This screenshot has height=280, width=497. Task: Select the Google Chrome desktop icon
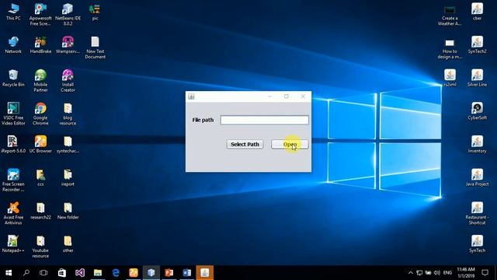point(40,114)
